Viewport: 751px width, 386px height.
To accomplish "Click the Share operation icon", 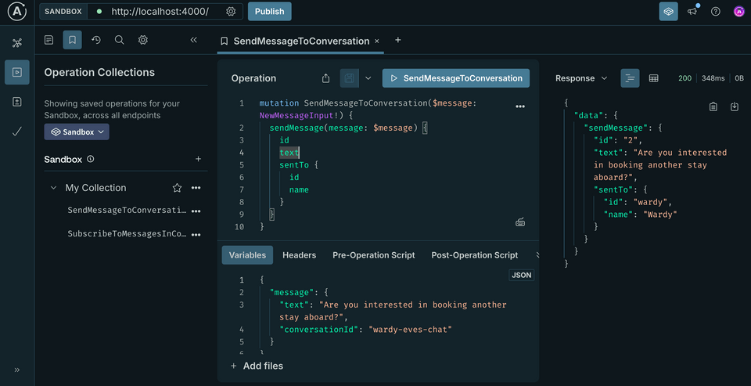I will click(325, 78).
